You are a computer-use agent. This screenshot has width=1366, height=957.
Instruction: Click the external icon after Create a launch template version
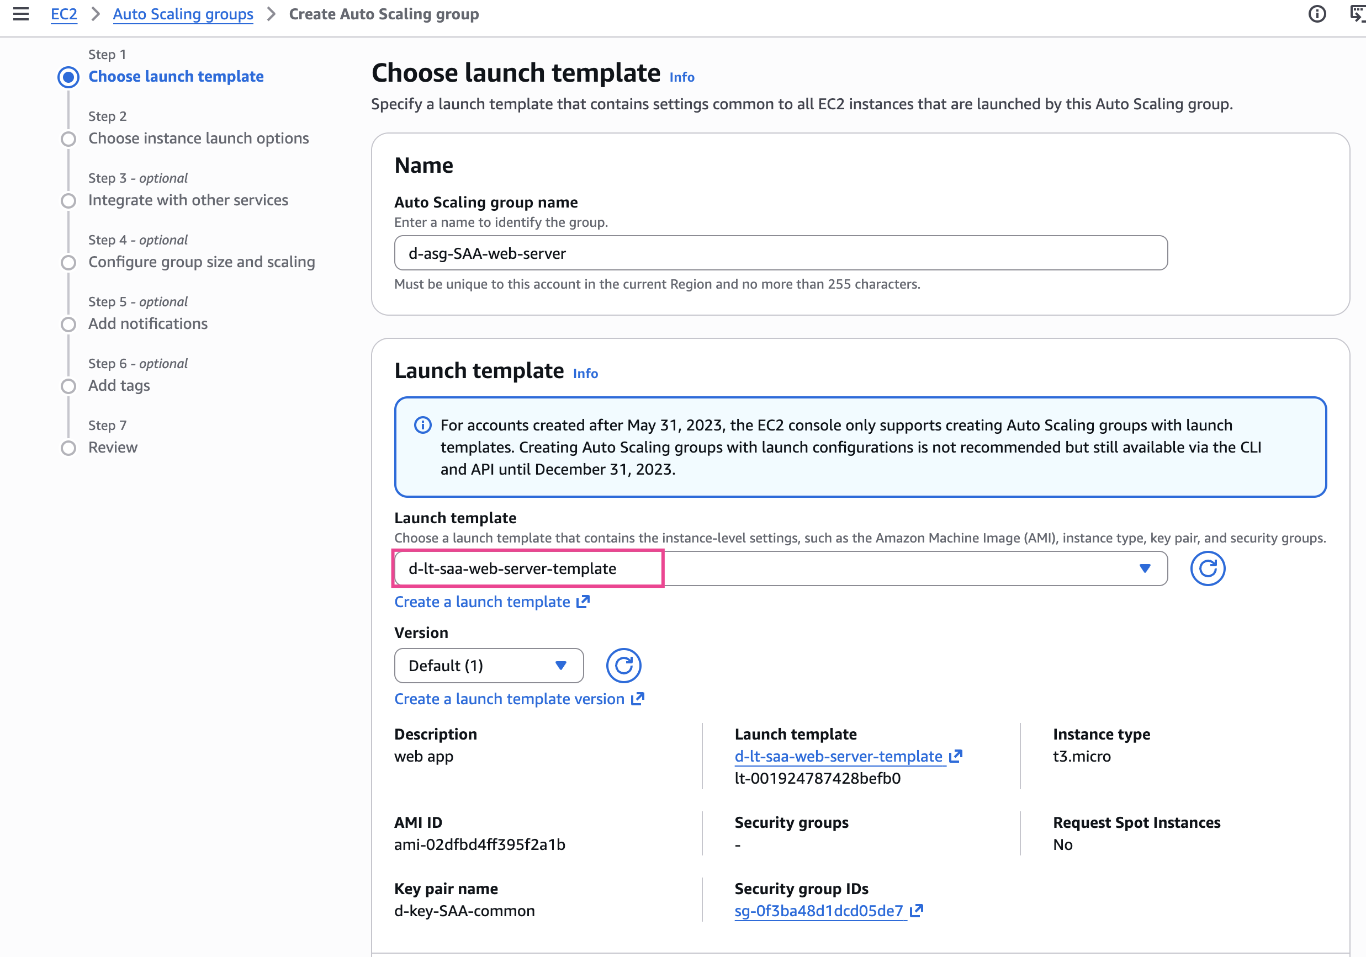[x=637, y=699]
